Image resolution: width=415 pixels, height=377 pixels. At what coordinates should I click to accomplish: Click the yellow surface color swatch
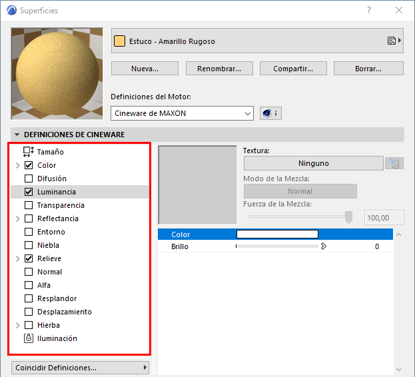click(x=119, y=41)
